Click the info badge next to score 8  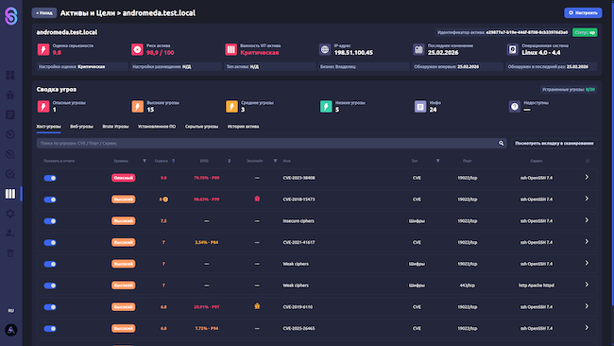(165, 199)
